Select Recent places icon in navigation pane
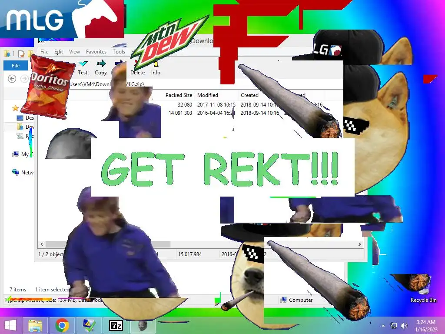The image size is (445, 334). [x=20, y=136]
